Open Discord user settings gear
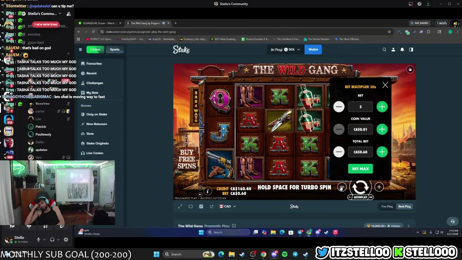Screen dimensions: 462x260 click(66, 240)
